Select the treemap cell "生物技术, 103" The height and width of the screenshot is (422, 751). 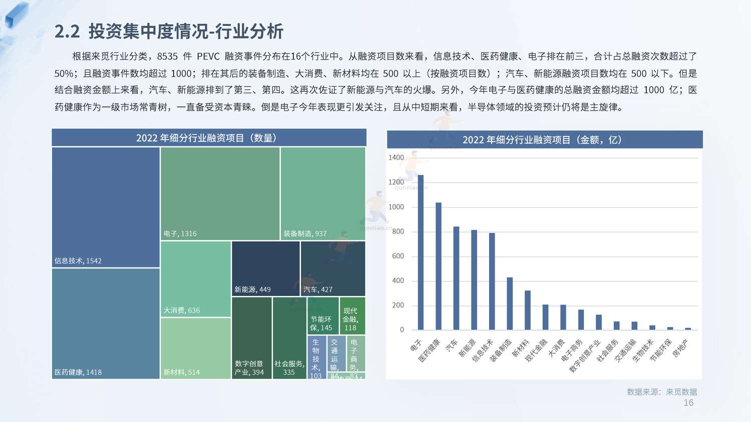pos(316,357)
